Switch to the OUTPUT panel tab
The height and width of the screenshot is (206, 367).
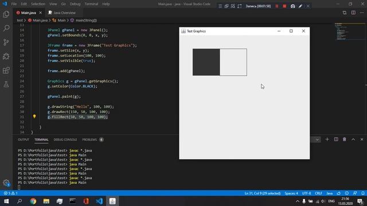tap(24, 140)
